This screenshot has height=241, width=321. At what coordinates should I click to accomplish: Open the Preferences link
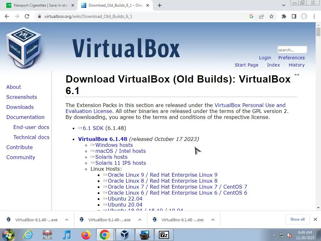291,58
